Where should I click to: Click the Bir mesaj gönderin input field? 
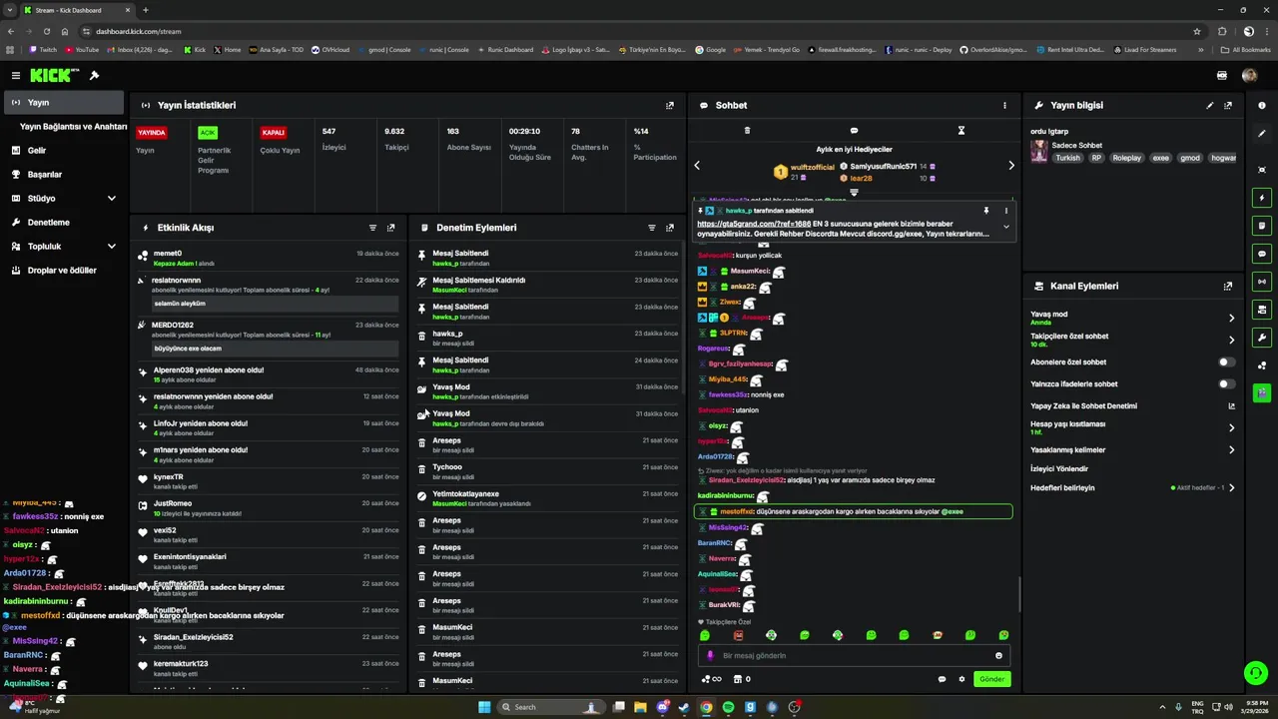[854, 656]
